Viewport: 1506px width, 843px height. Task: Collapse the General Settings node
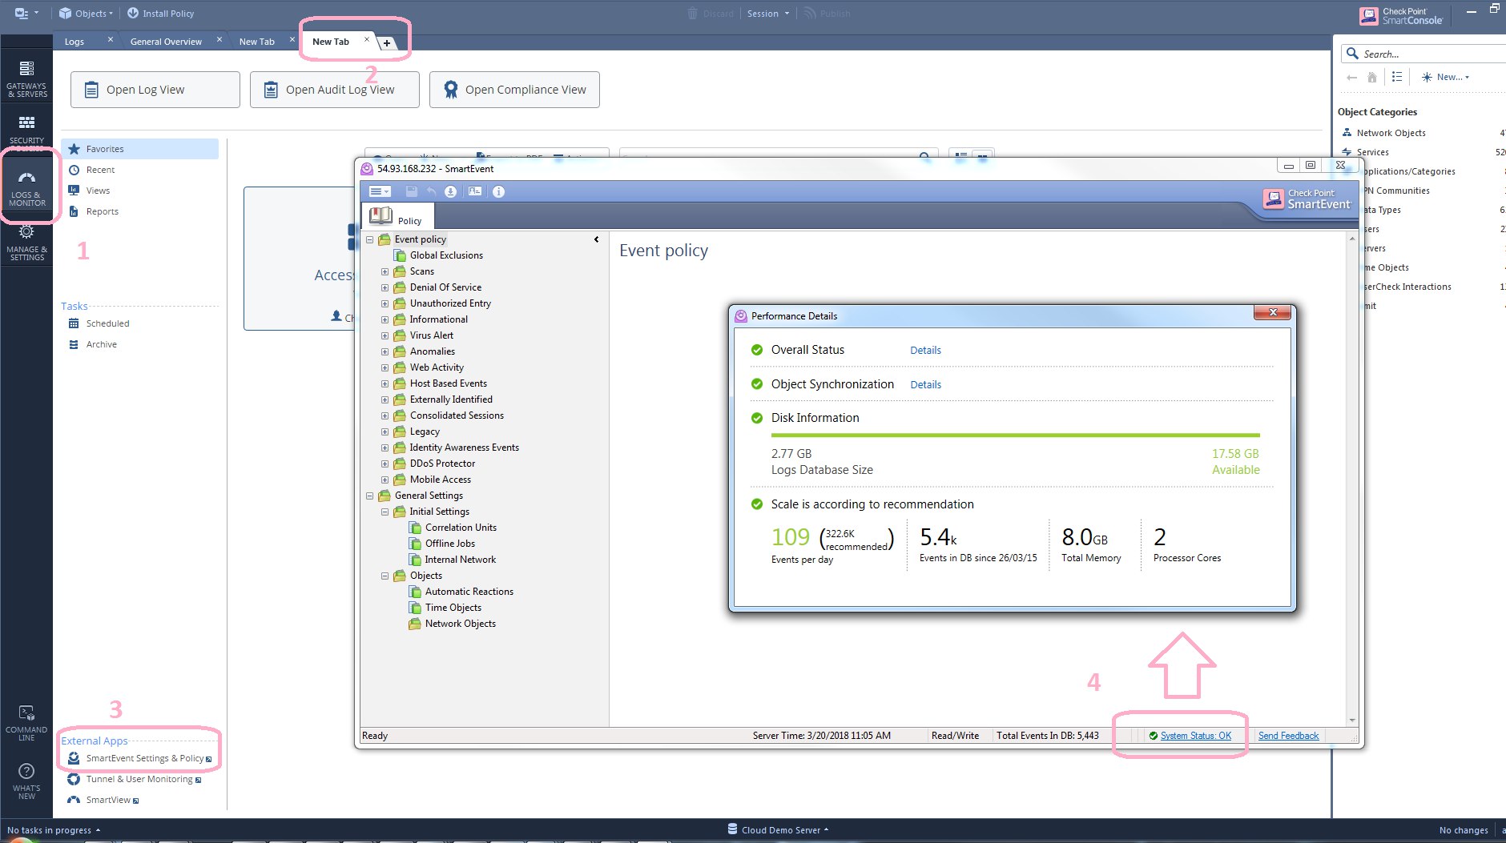coord(369,496)
